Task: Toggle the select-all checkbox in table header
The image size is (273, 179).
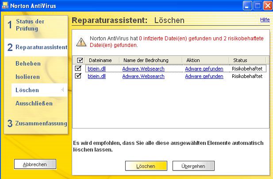Action: 80,60
